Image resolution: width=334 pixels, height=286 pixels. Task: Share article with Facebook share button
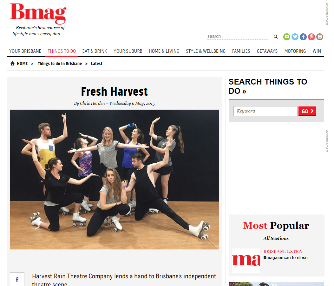pos(17,279)
